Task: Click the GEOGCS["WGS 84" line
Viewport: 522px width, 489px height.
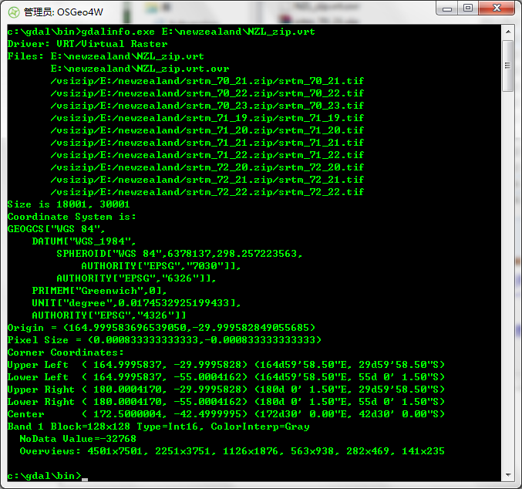Action: point(56,229)
